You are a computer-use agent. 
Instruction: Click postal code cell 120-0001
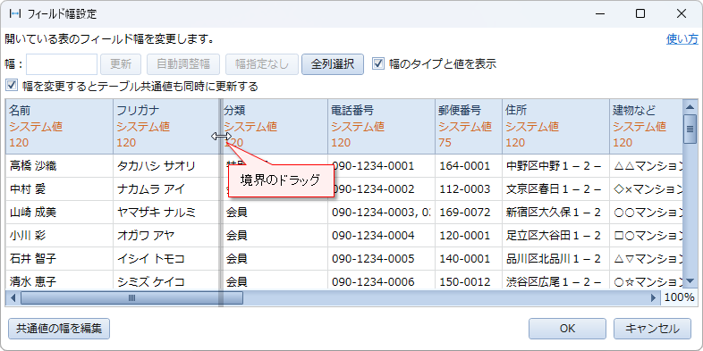click(469, 236)
